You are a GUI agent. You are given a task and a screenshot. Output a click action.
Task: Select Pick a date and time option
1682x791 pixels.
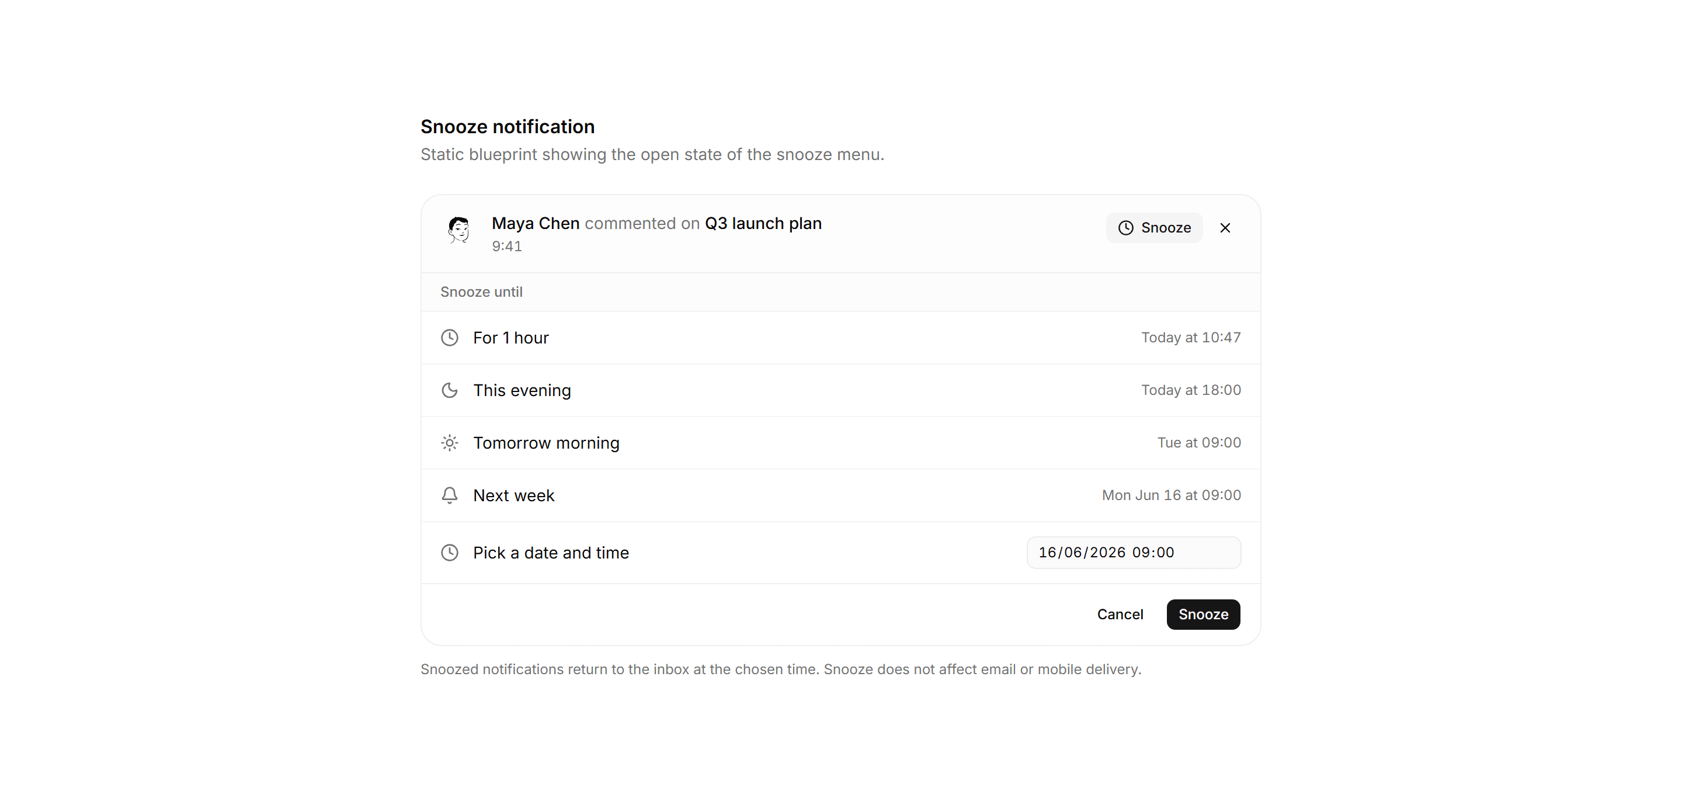point(840,553)
